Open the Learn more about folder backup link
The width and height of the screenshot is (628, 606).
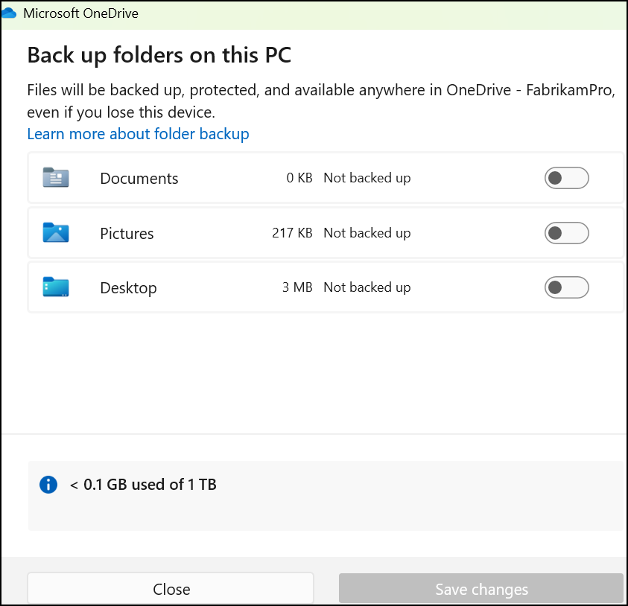(138, 133)
